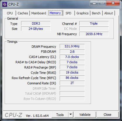Click the tRP value 7 clocks
This screenshot has height=121, width=122.
tap(72, 67)
